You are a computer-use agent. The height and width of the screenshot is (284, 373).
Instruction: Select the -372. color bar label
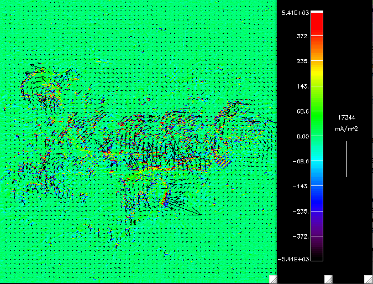click(x=301, y=236)
